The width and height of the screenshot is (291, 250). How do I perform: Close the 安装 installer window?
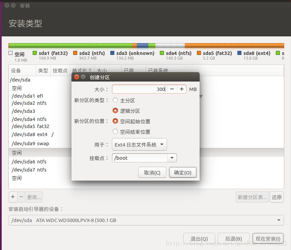tap(7, 5)
